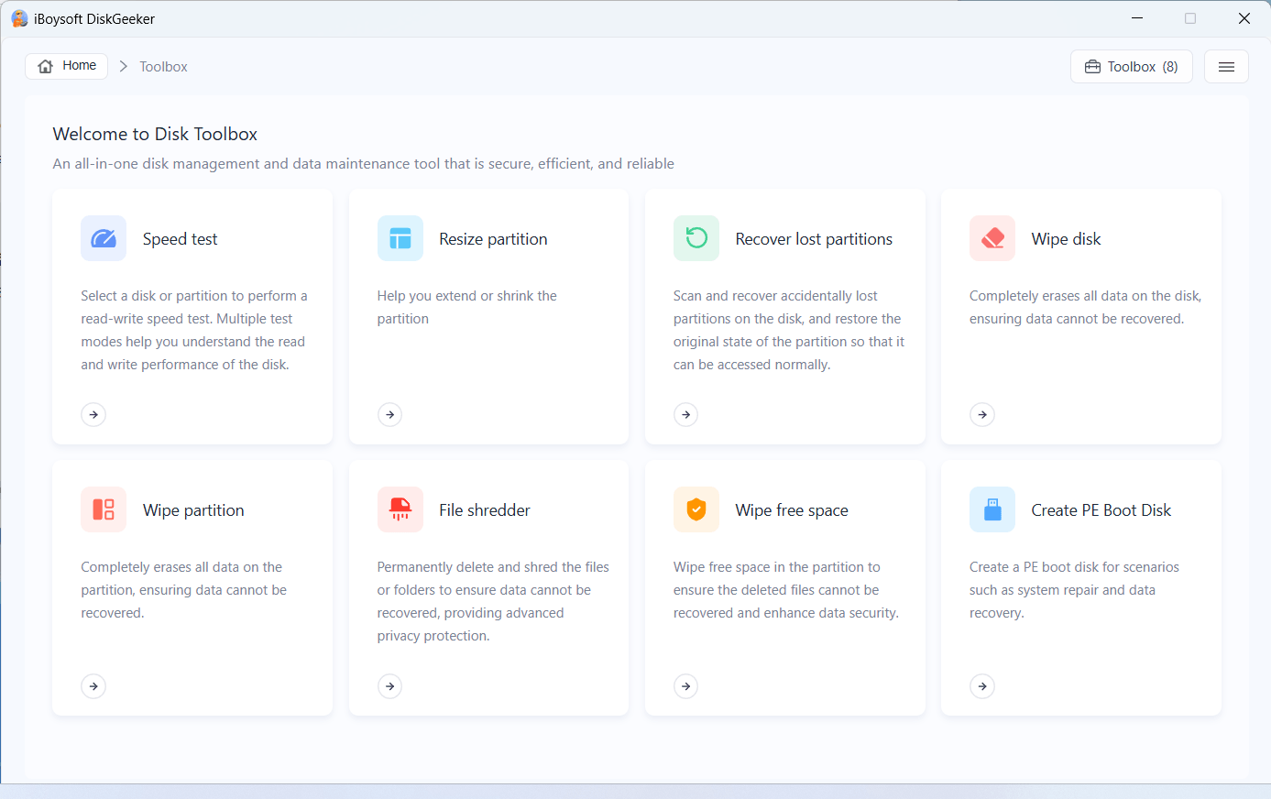Click the Wipe free space shield icon
The height and width of the screenshot is (799, 1271).
coord(696,509)
